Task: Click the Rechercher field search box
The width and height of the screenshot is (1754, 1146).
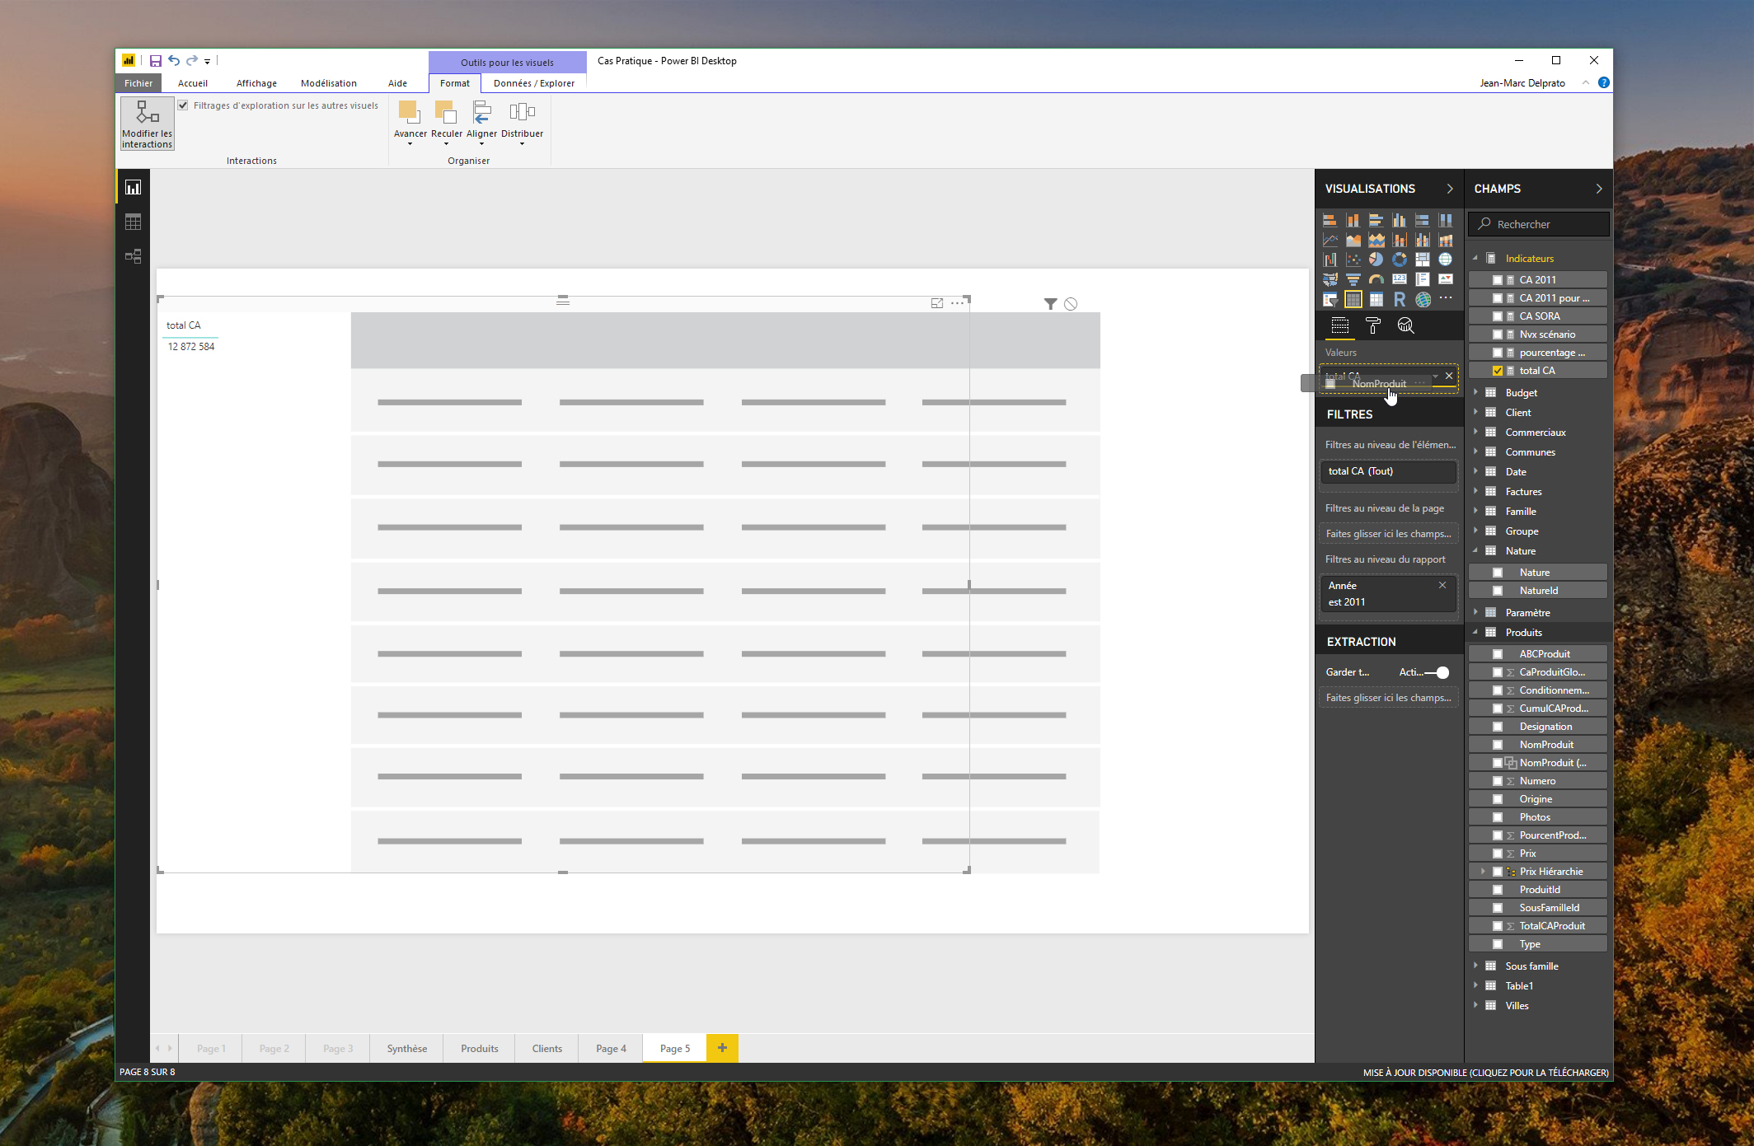Action: tap(1539, 224)
